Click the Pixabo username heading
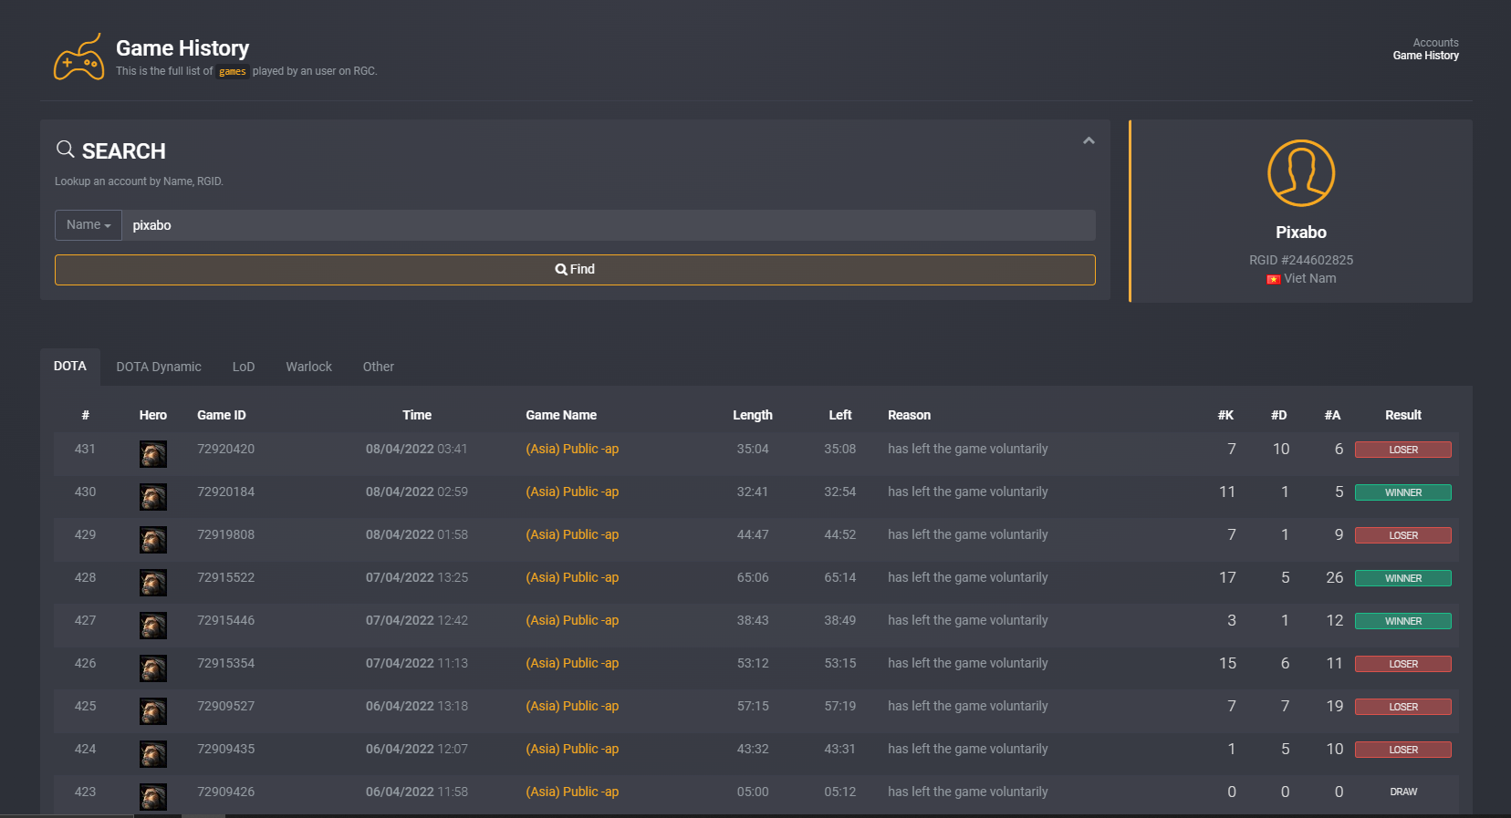 tap(1301, 233)
